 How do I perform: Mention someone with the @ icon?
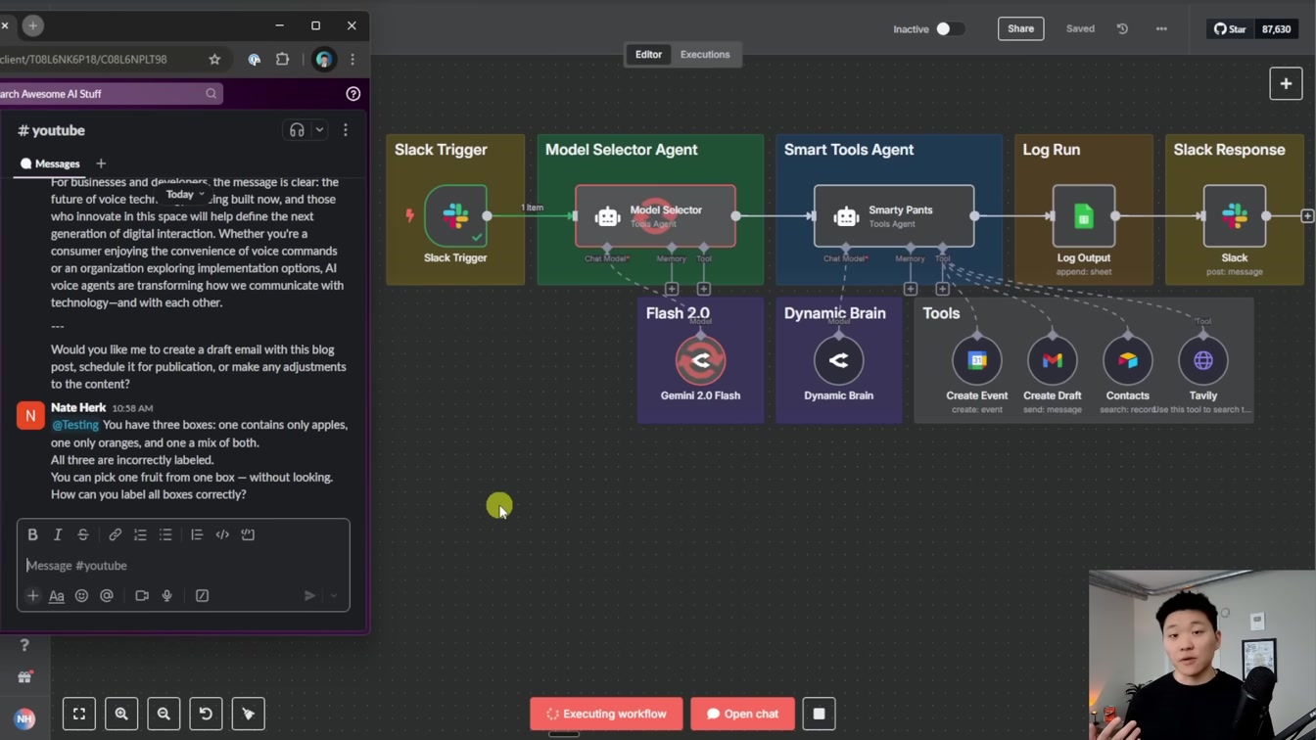[x=107, y=595]
